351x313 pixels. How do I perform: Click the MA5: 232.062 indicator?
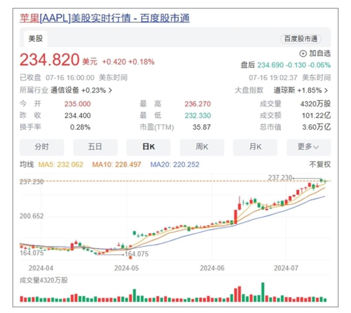tap(61, 165)
